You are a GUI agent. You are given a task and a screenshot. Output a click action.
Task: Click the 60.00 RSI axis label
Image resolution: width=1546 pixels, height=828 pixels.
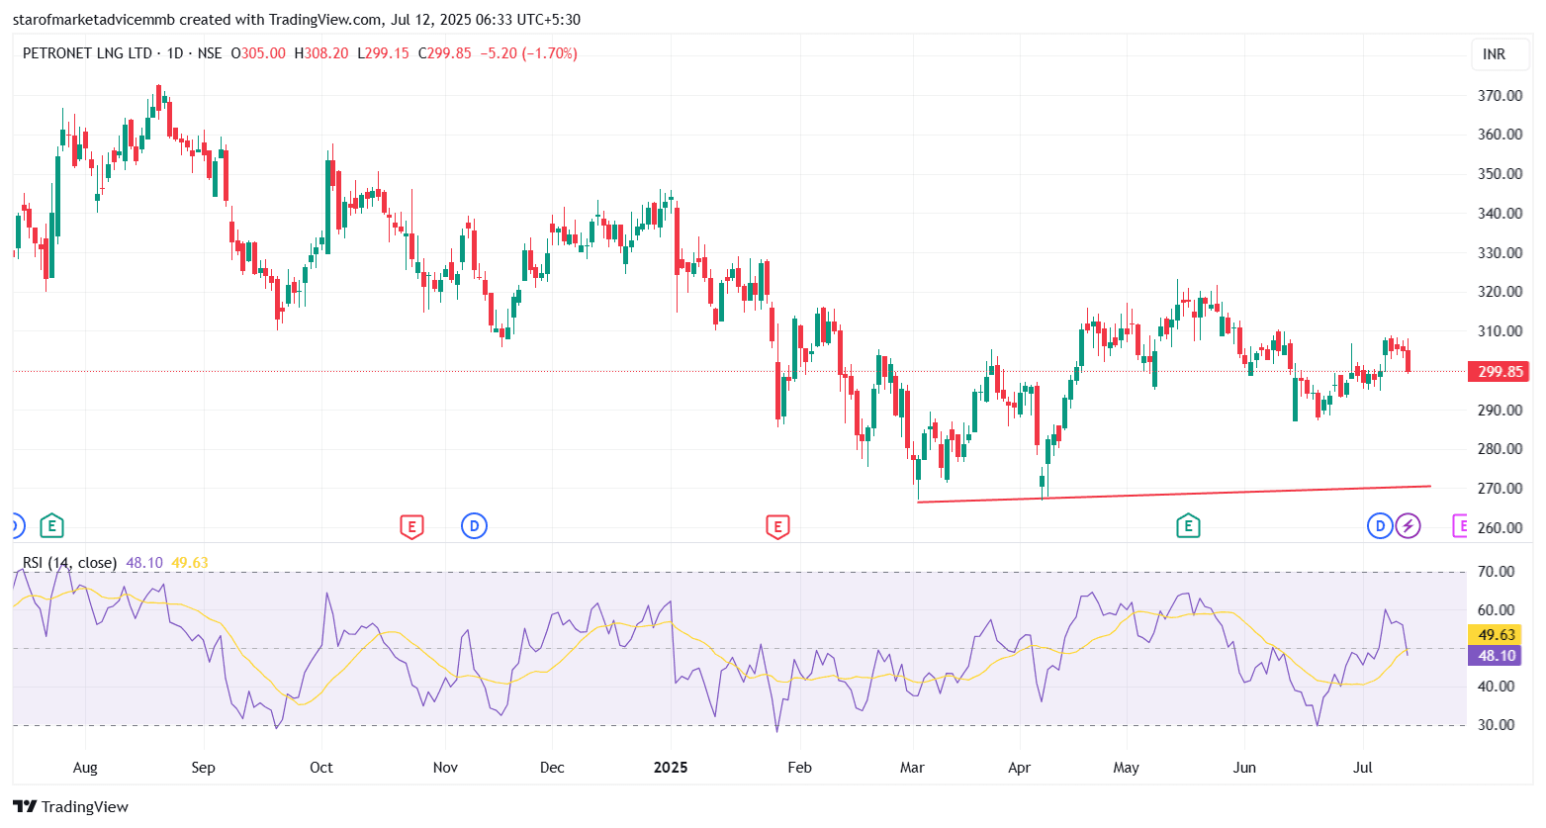pos(1497,610)
